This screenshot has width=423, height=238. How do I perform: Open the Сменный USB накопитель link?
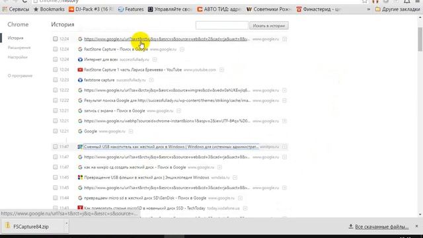tap(171, 147)
